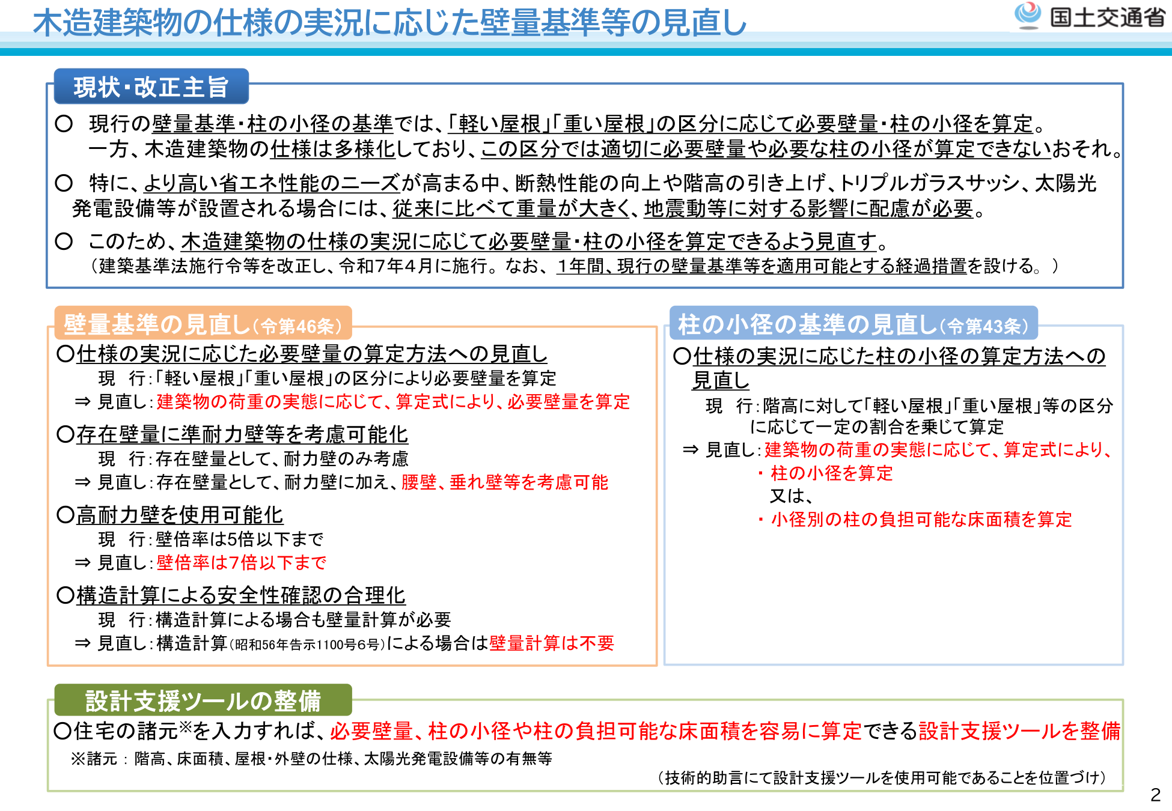Image resolution: width=1172 pixels, height=811 pixels.
Task: Click heading 仕様の実況に応じた柱の小径の算定方法への
Action: point(899,356)
